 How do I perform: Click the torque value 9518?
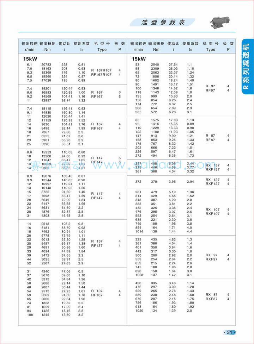point(45,224)
